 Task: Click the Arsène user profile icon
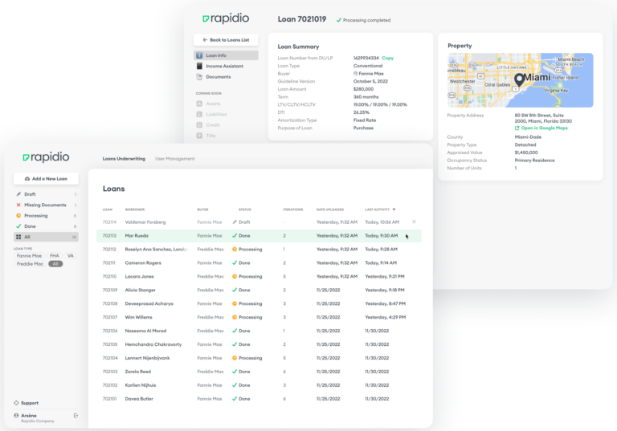(x=16, y=416)
